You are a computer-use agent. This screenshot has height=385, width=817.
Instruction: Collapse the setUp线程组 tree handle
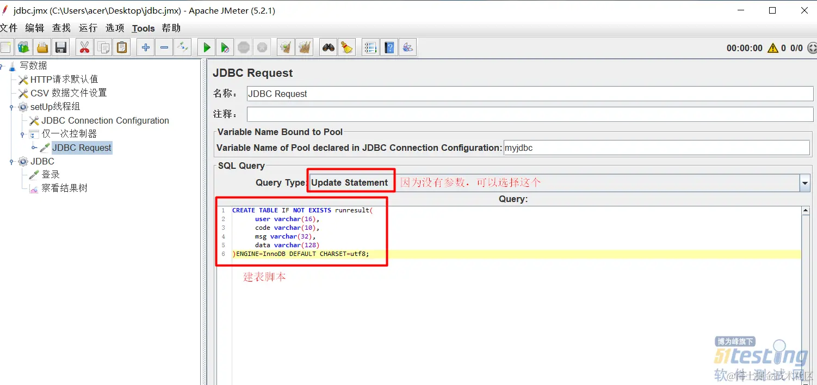coord(11,107)
